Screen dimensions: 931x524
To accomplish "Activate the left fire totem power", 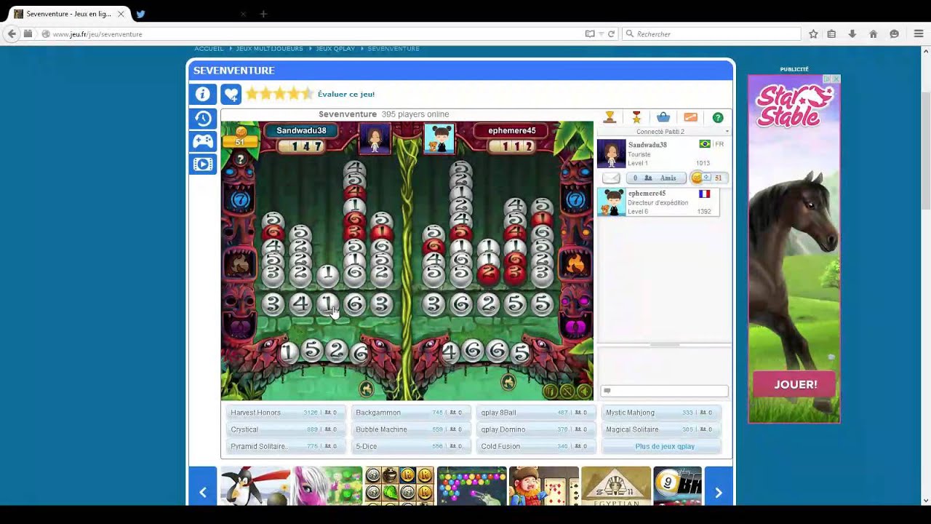I will [x=240, y=263].
